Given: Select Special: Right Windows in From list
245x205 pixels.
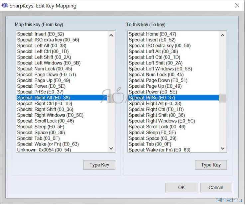Looking at the screenshot, I should coord(62,115).
